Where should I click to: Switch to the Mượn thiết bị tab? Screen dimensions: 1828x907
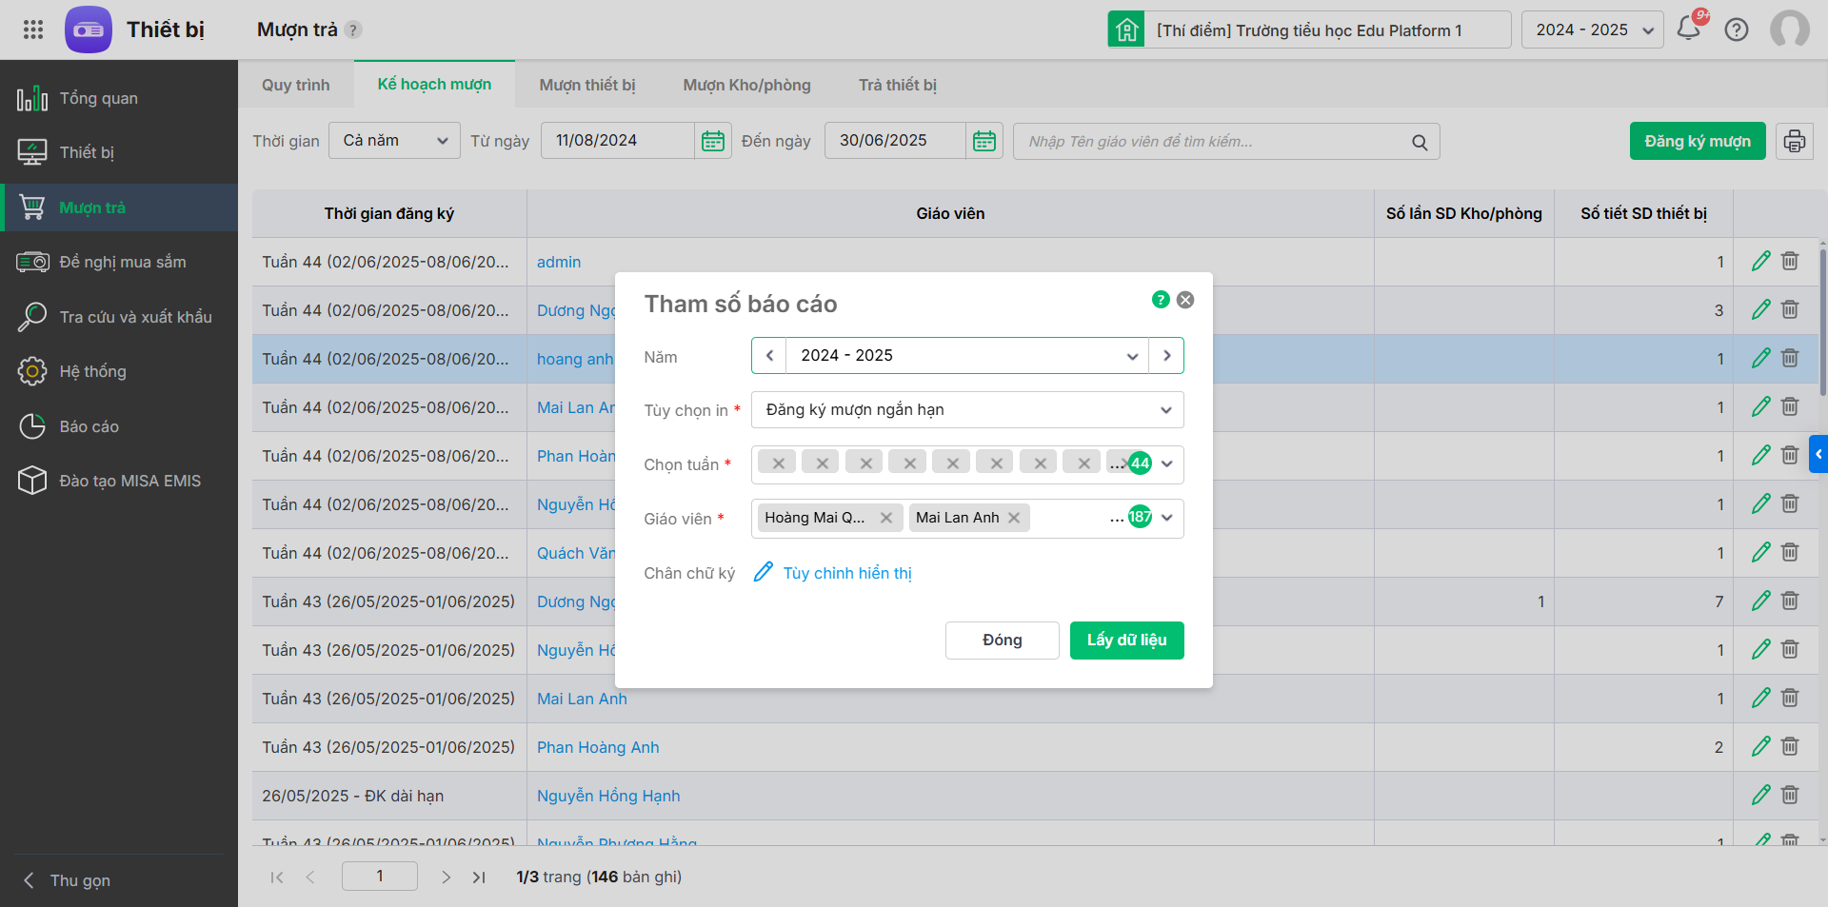(x=587, y=85)
